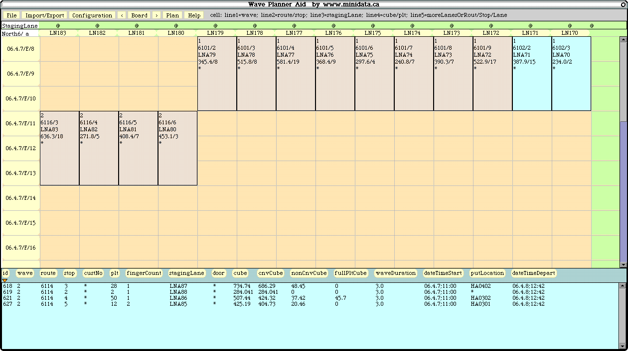The width and height of the screenshot is (628, 351).
Task: Click the sort triangle under the id column
Action: pos(5,280)
